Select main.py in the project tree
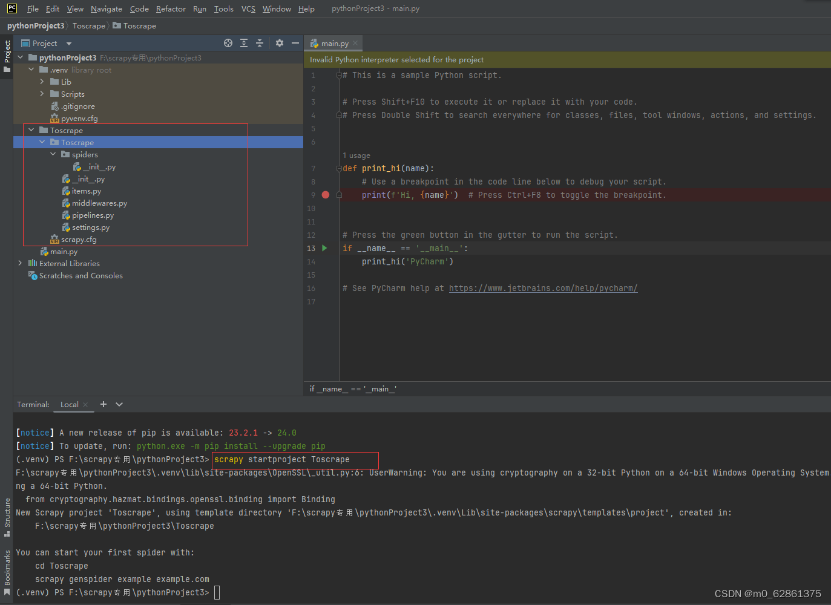The image size is (831, 605). click(x=64, y=251)
